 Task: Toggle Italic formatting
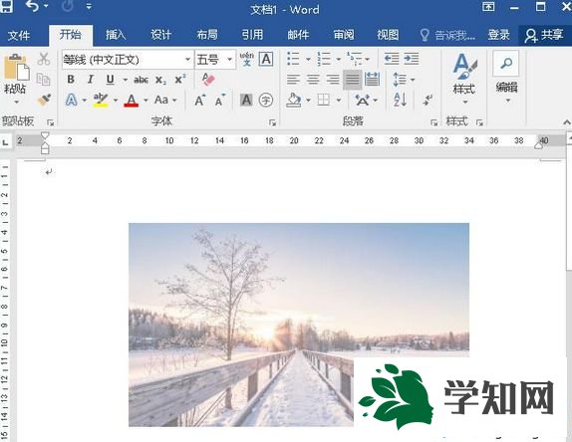91,80
